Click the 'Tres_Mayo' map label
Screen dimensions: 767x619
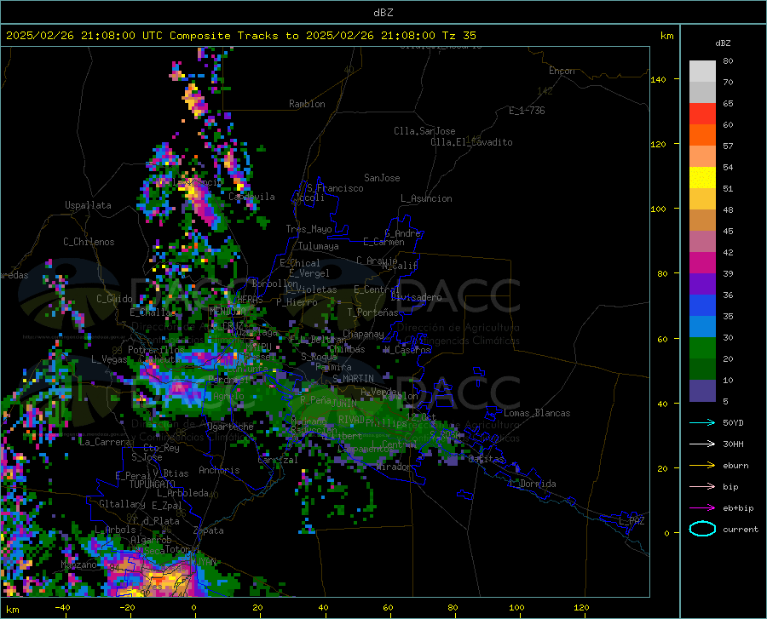(x=309, y=229)
